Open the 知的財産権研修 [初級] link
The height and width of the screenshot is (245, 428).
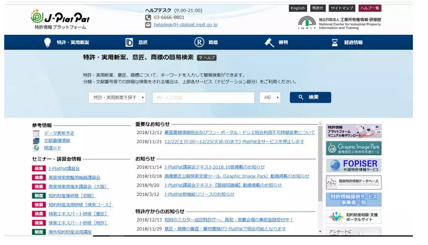coord(72,196)
